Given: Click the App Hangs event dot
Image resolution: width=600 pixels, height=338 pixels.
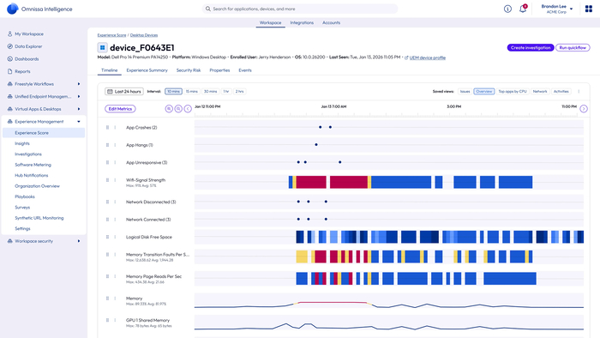Looking at the screenshot, I should coord(316,145).
